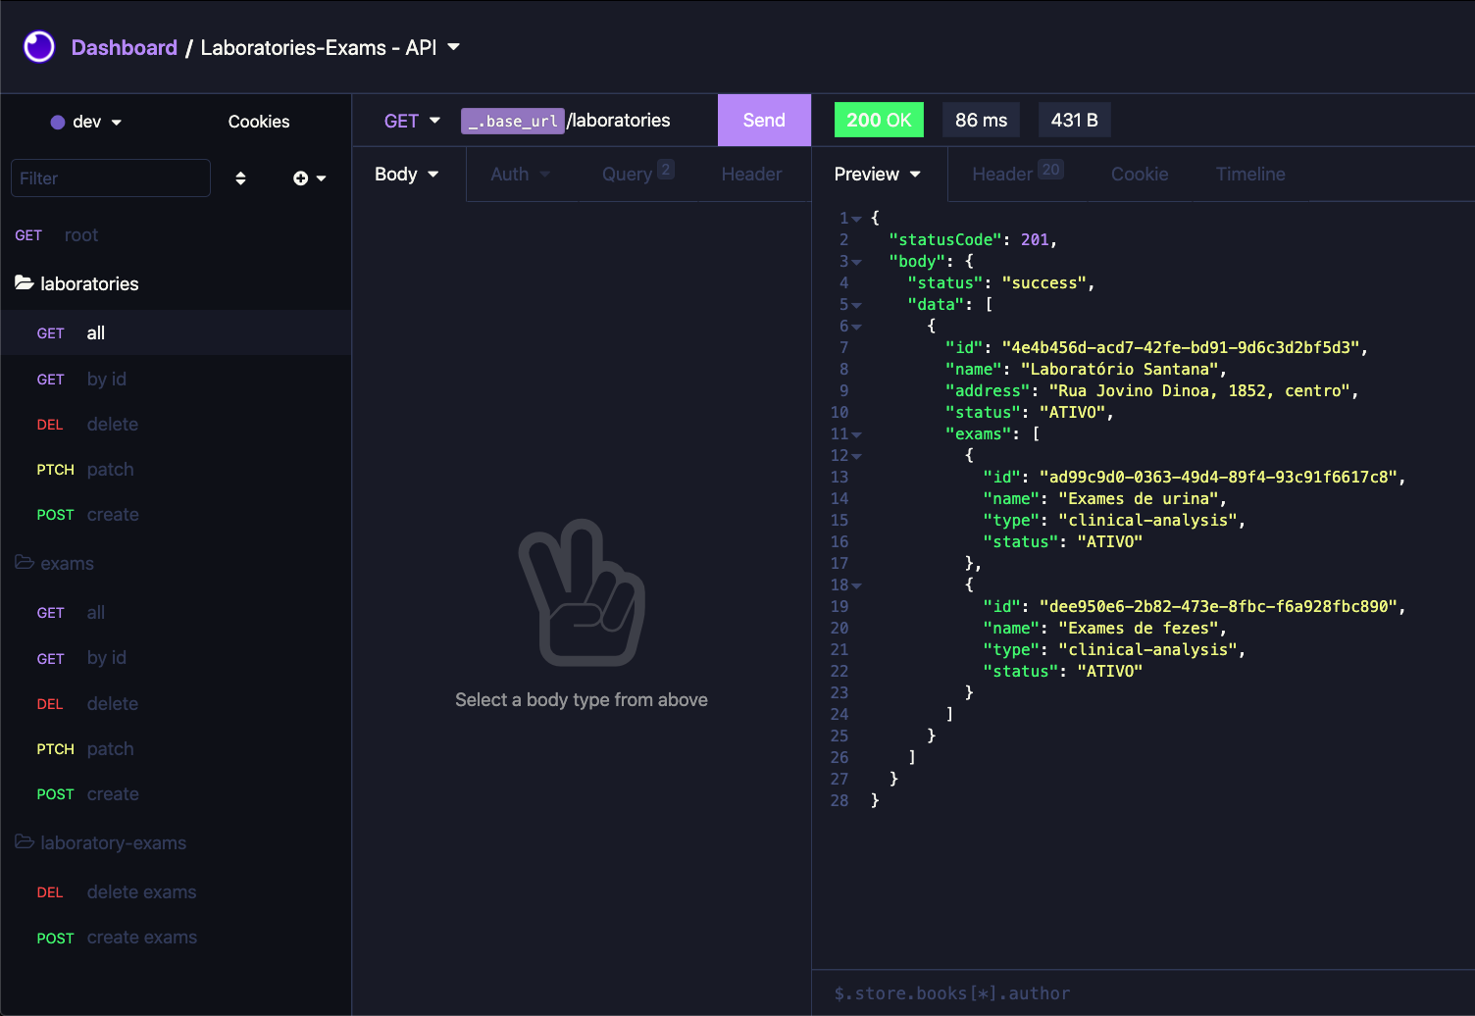Click the 431 B response size badge
This screenshot has height=1016, width=1475.
(x=1074, y=120)
